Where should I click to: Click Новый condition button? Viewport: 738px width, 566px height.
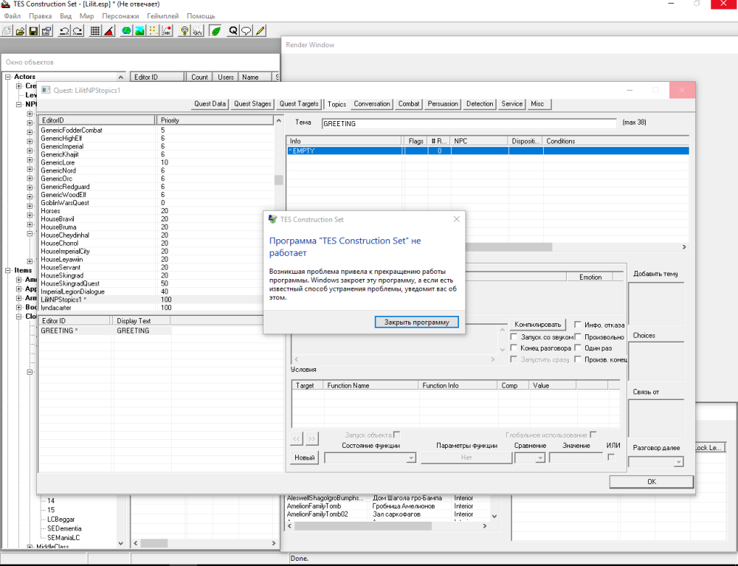(305, 458)
